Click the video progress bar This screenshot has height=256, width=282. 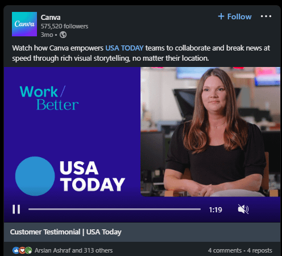pos(114,209)
